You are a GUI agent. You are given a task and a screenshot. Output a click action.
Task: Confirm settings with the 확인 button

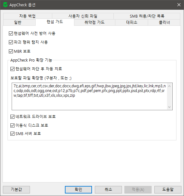pos(78,190)
